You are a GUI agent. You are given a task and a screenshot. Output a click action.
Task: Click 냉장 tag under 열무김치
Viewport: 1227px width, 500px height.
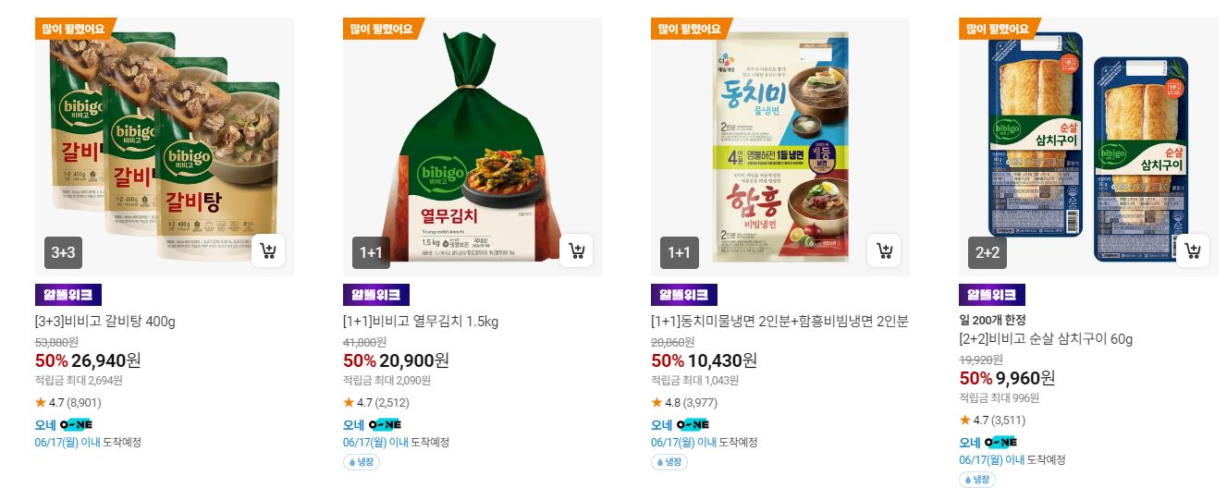point(362,462)
